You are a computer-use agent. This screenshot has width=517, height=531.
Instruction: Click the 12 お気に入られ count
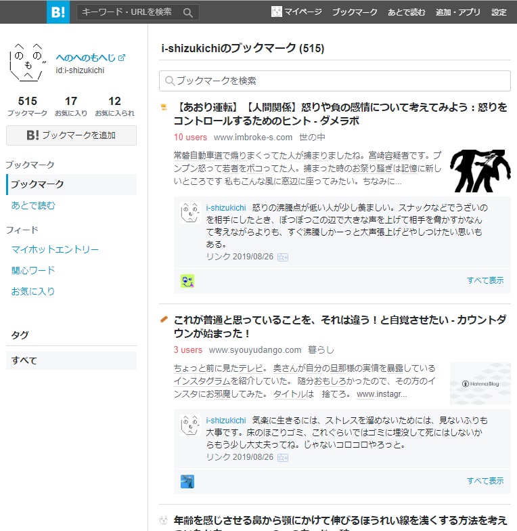[115, 106]
